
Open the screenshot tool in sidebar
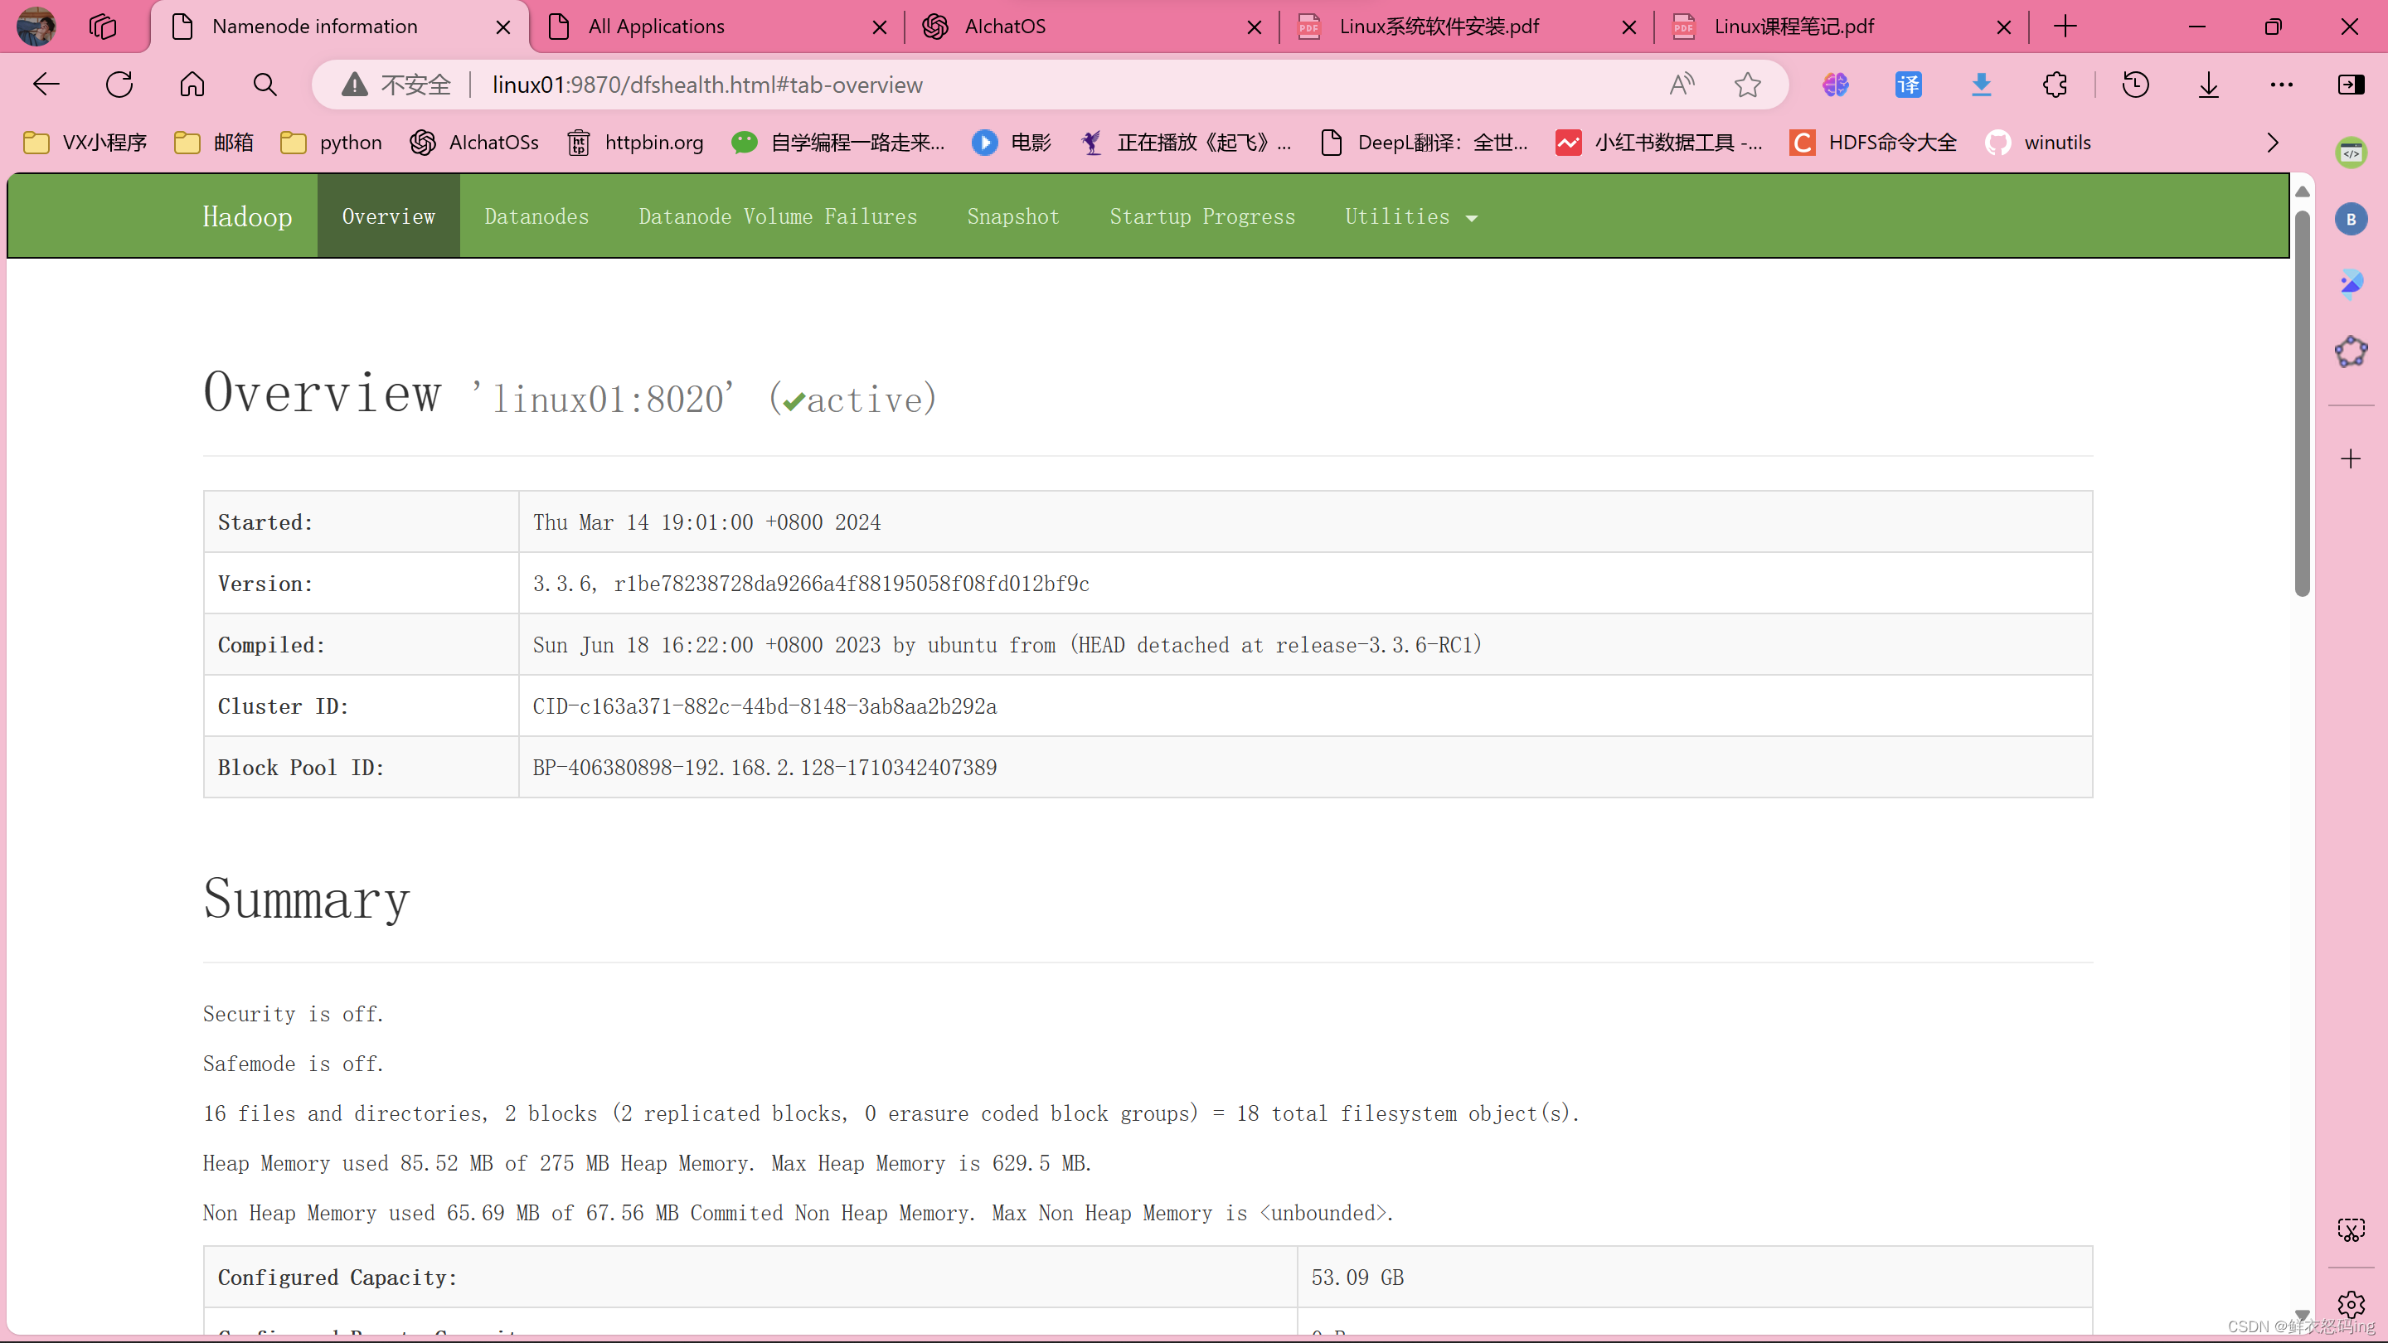coord(2350,1230)
